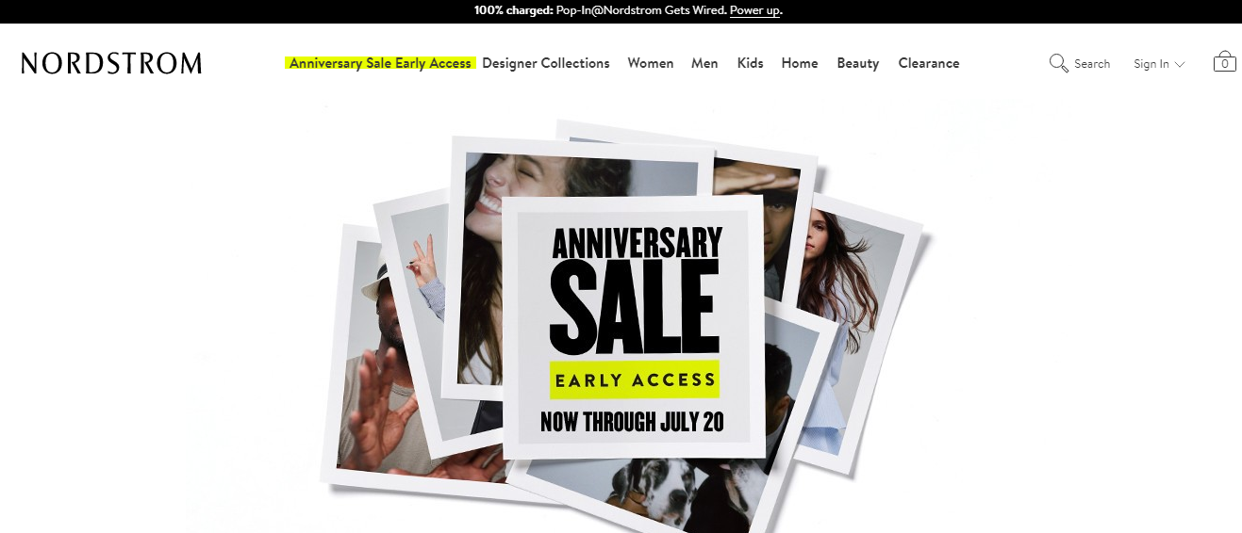Open the shopping bag icon
1242x533 pixels.
(x=1224, y=61)
